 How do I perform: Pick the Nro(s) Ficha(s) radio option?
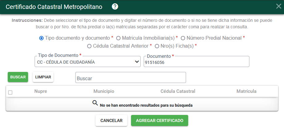point(157,46)
